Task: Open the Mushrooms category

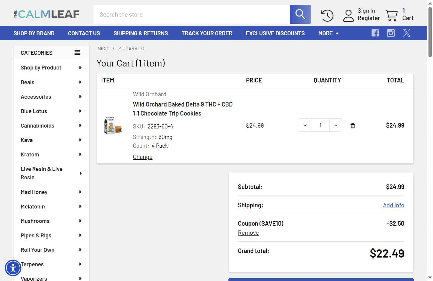Action: pos(35,221)
